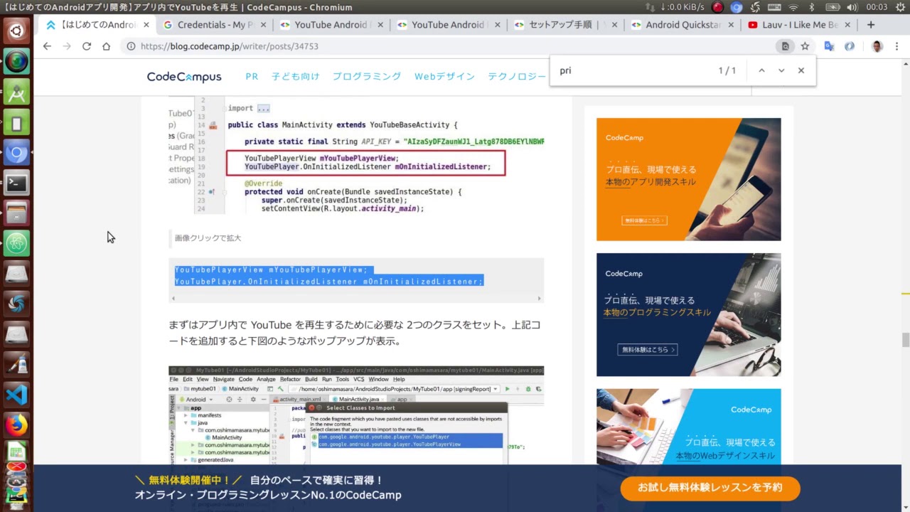This screenshot has width=910, height=512.
Task: Switch to the セットアップ手順 tab
Action: point(565,25)
